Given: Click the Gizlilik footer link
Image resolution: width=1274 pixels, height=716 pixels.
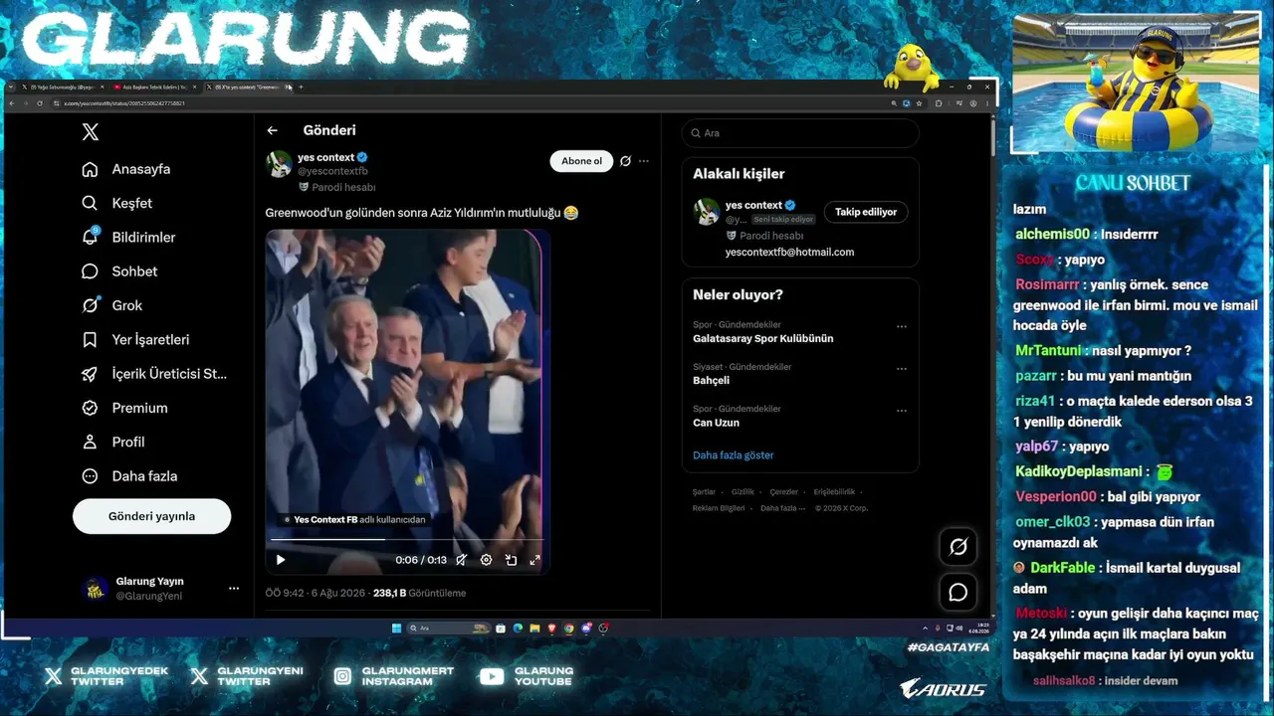Looking at the screenshot, I should [743, 492].
